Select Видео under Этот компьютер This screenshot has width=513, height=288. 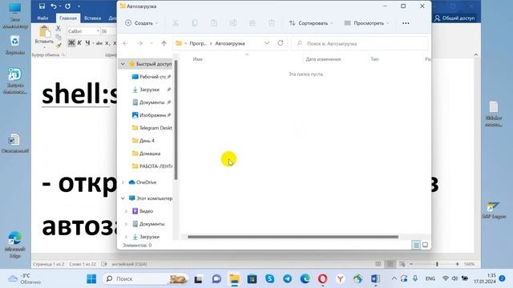(143, 211)
